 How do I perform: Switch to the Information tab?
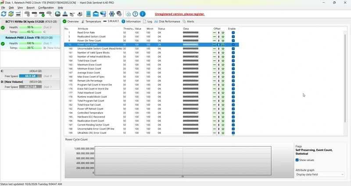click(x=131, y=21)
